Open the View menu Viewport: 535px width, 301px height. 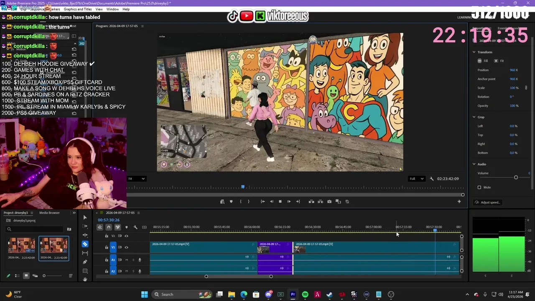99,9
